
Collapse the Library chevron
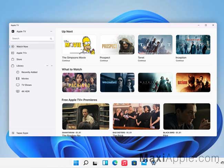tap(52, 66)
